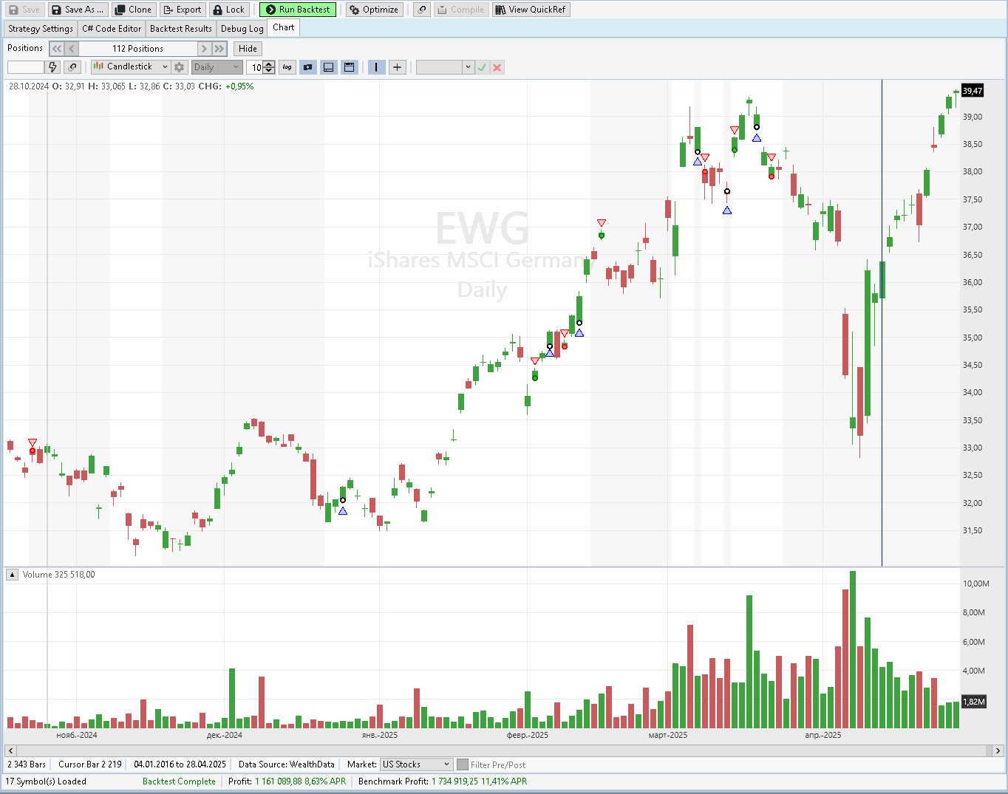Click the 17 Symbol(s) Loaded status
The width and height of the screenshot is (1008, 794).
pos(46,781)
